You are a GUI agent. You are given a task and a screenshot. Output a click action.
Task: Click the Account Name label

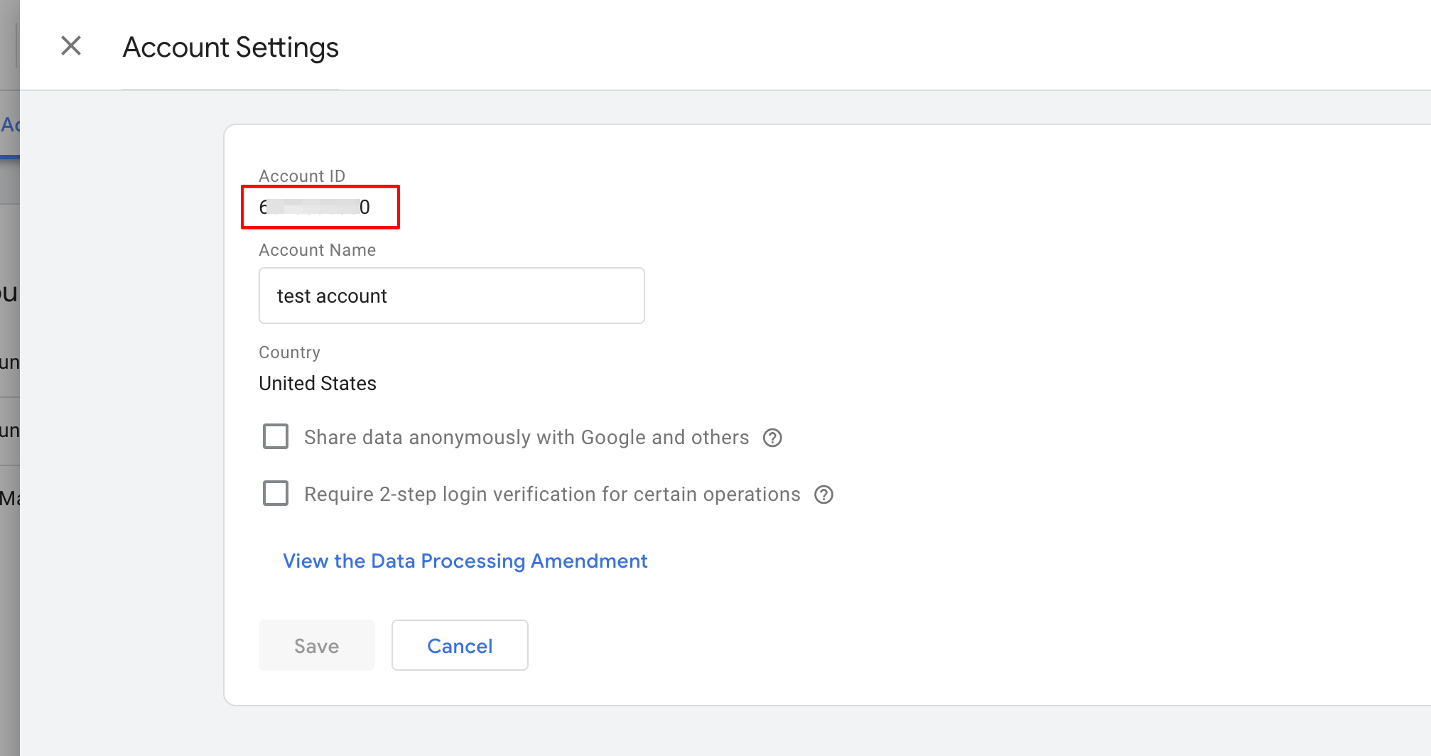tap(317, 250)
